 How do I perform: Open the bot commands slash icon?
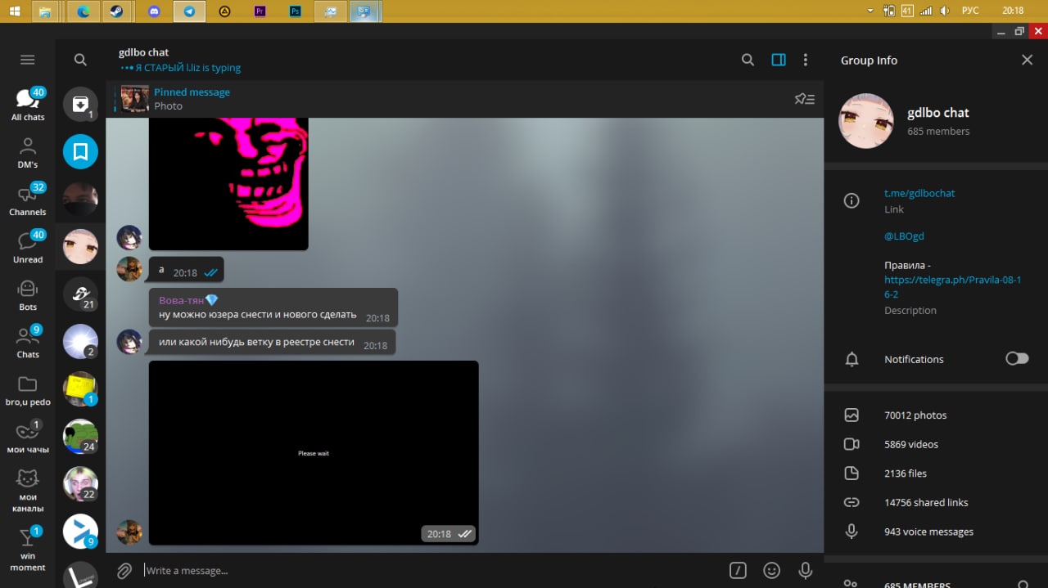(738, 570)
